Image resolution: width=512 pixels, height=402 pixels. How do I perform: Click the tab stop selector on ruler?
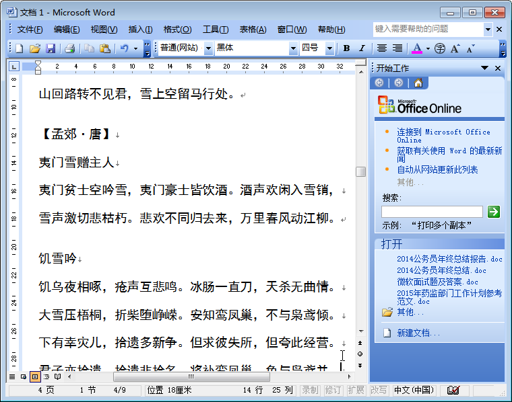(14, 67)
